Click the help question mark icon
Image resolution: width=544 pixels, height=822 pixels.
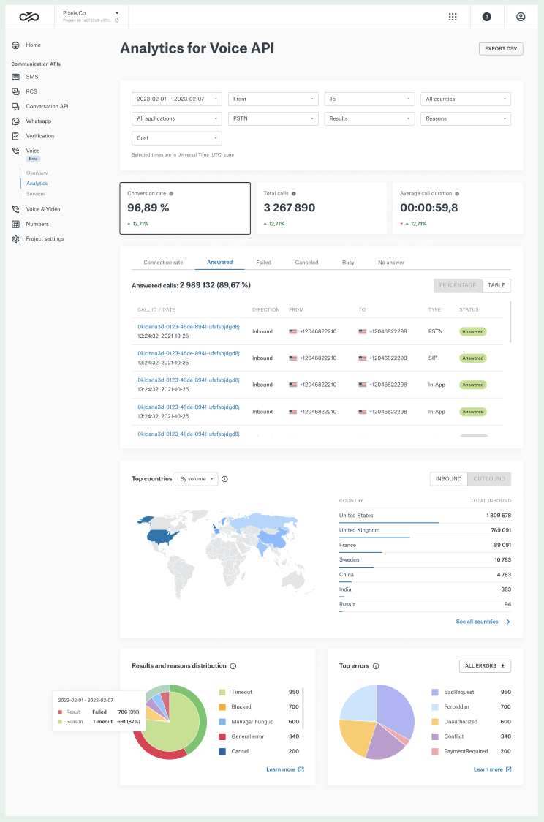487,16
